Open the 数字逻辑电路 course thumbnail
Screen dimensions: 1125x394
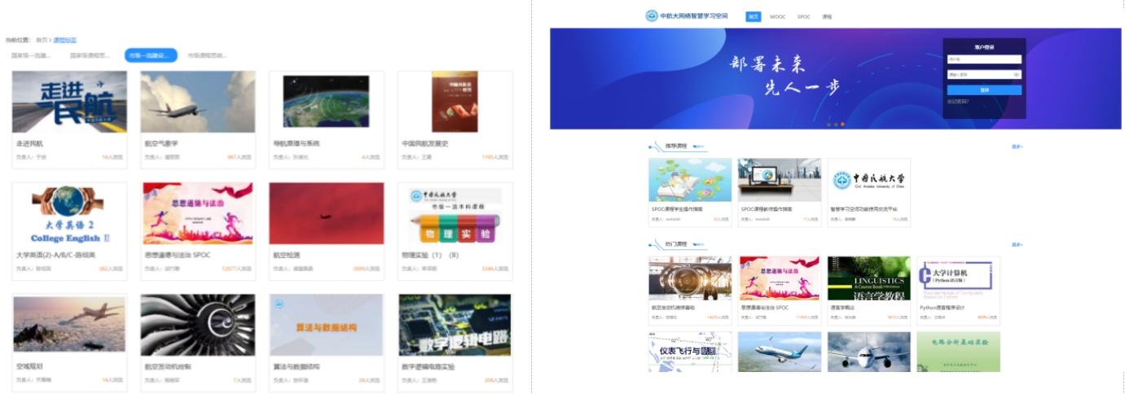[455, 325]
